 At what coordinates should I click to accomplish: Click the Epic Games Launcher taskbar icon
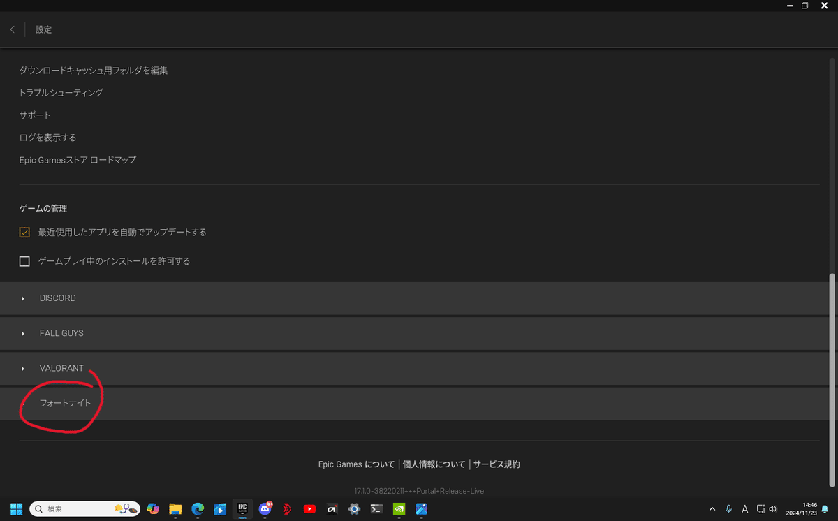[x=242, y=509]
